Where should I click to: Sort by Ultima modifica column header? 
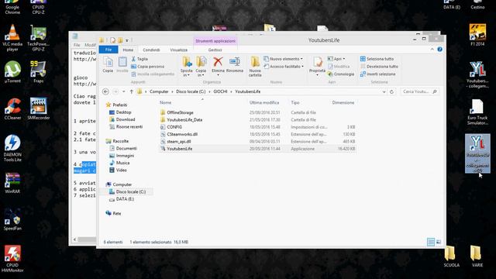[264, 102]
